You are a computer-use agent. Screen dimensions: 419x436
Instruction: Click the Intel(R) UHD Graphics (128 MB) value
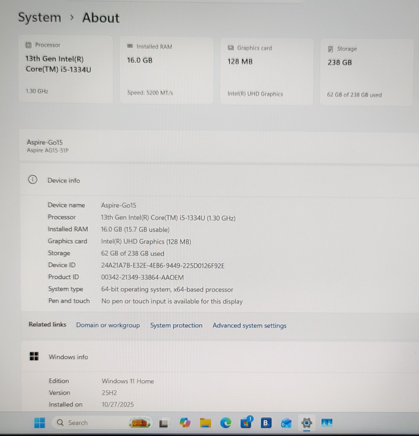point(146,242)
